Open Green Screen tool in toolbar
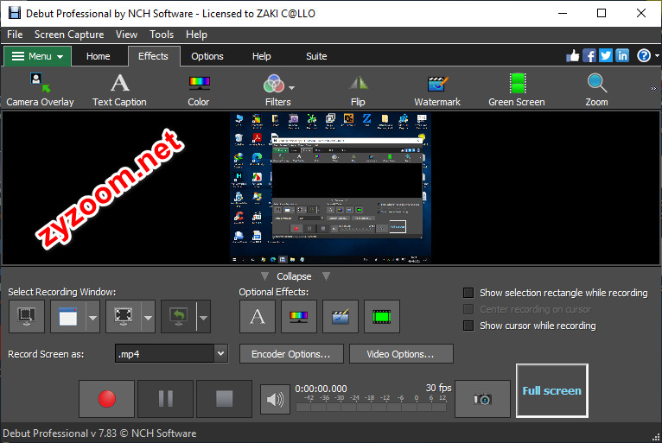 click(x=516, y=89)
